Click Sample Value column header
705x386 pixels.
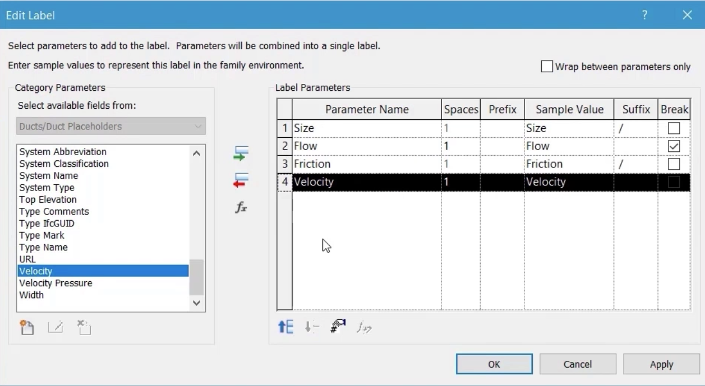(569, 110)
